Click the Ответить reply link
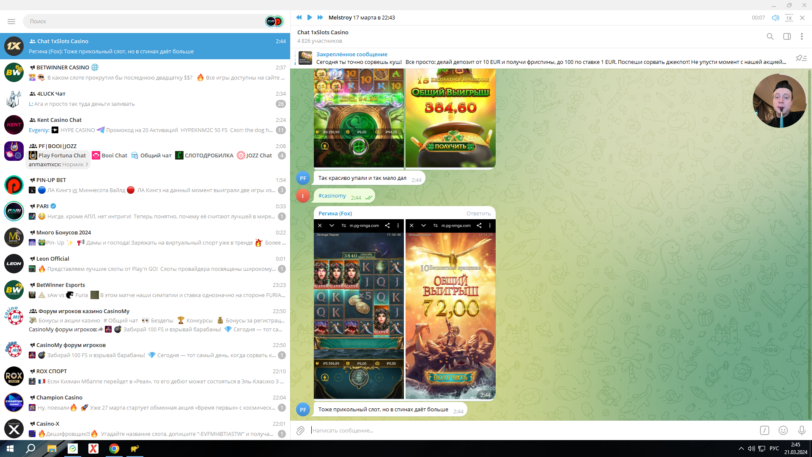 pos(478,214)
